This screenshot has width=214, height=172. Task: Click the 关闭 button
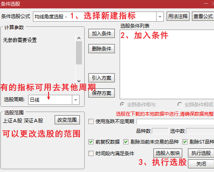pos(201,164)
